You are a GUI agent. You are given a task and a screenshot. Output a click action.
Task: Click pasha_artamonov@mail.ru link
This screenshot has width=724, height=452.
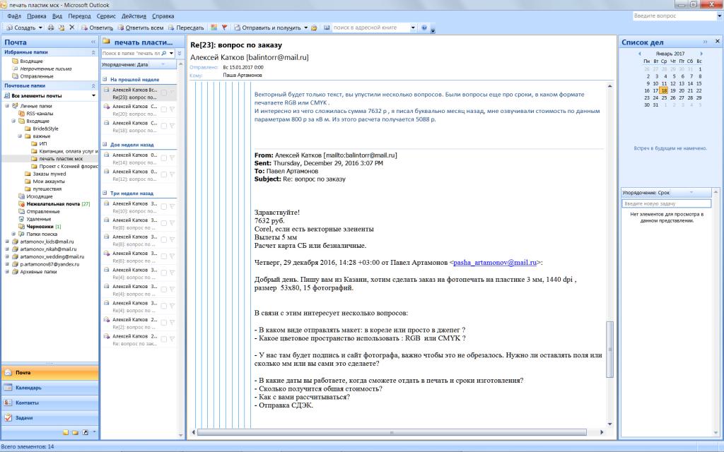coord(495,263)
